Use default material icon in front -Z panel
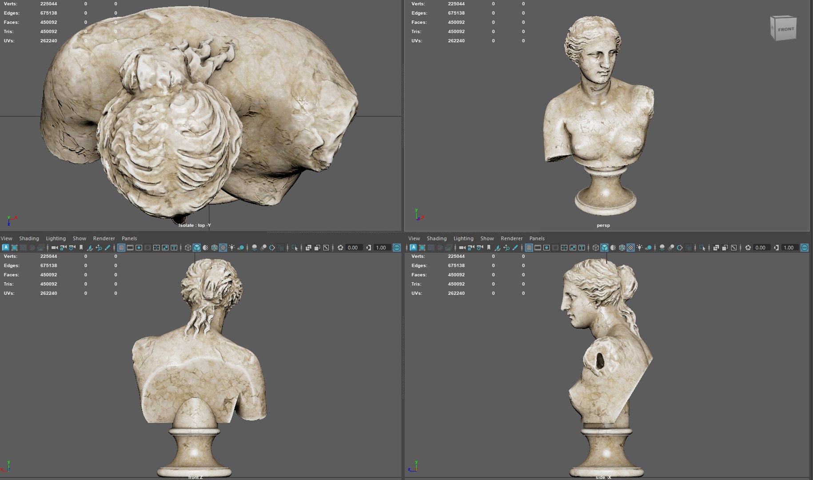813x480 pixels. pyautogui.click(x=206, y=248)
